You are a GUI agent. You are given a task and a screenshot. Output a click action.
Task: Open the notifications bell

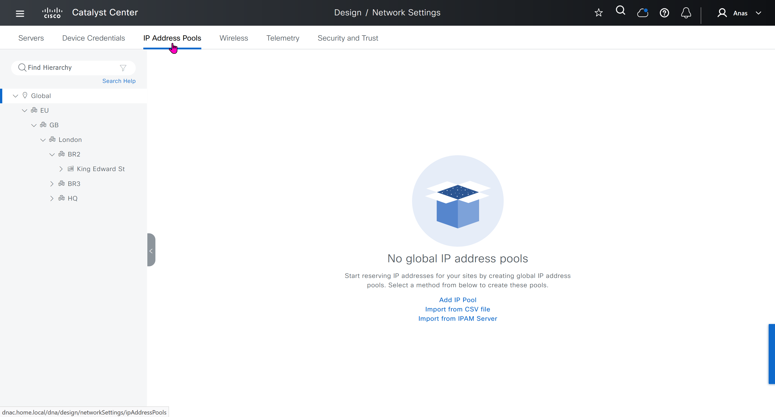pos(686,13)
